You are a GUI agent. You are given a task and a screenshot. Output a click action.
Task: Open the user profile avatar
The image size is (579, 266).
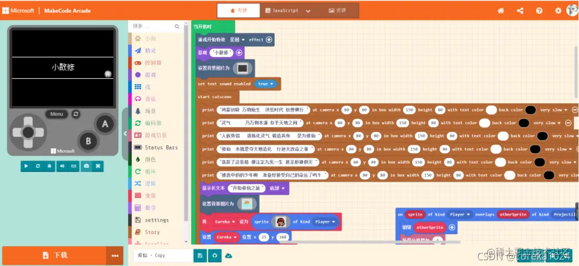pos(572,10)
